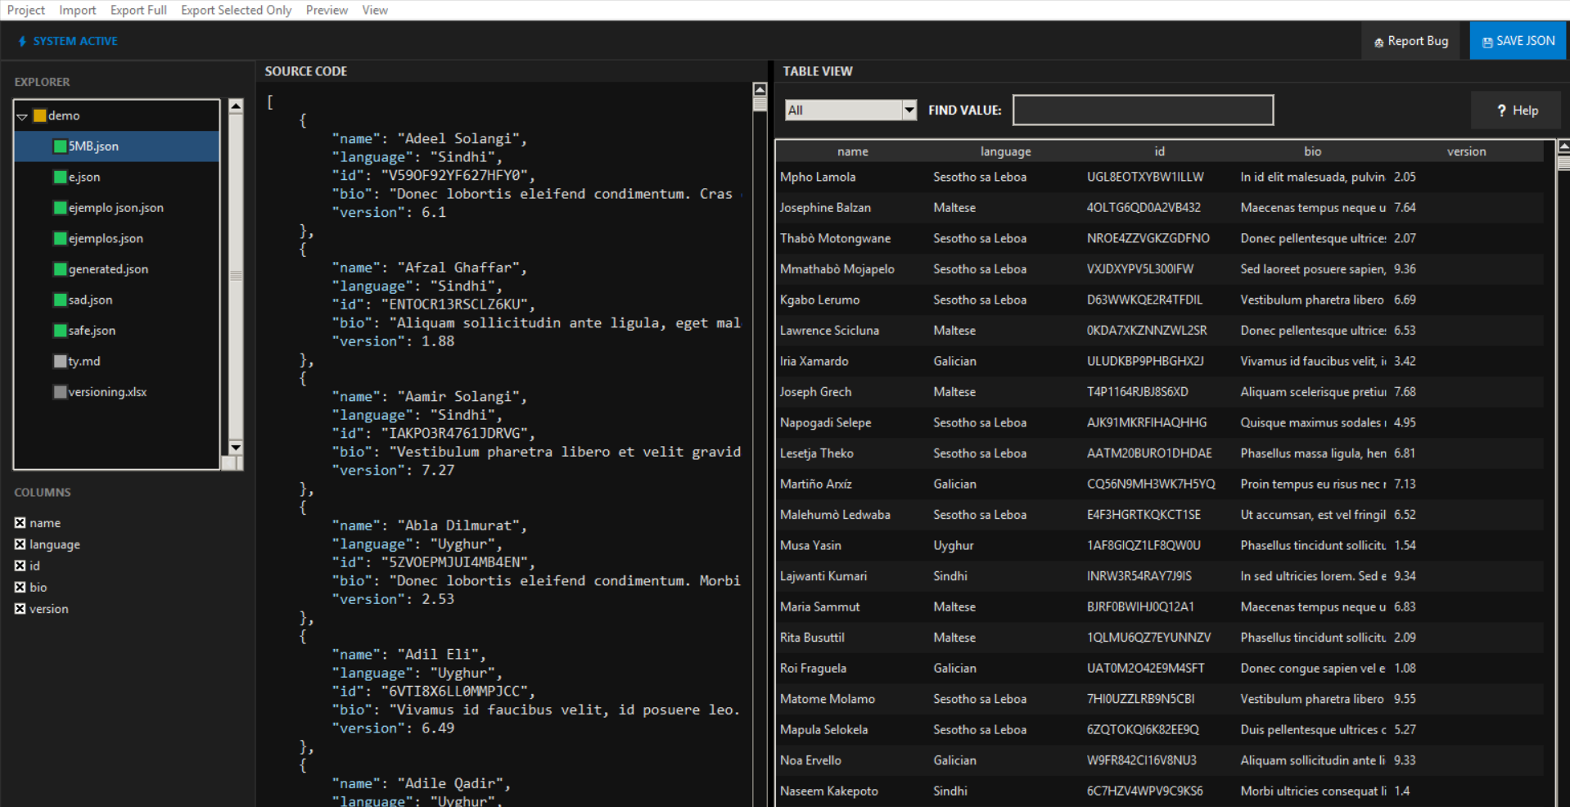This screenshot has width=1570, height=807.
Task: Select Export Selected Only from menu bar
Action: click(236, 10)
